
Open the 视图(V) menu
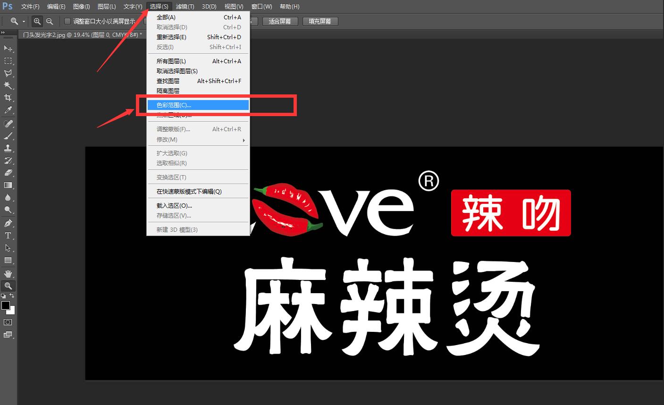234,7
